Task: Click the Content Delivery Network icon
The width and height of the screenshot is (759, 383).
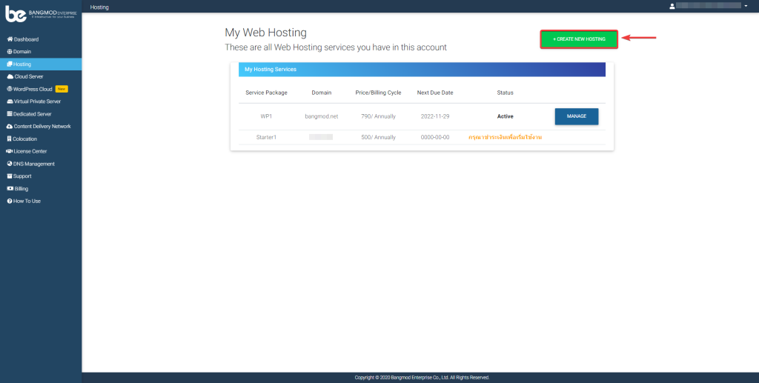Action: pyautogui.click(x=10, y=126)
